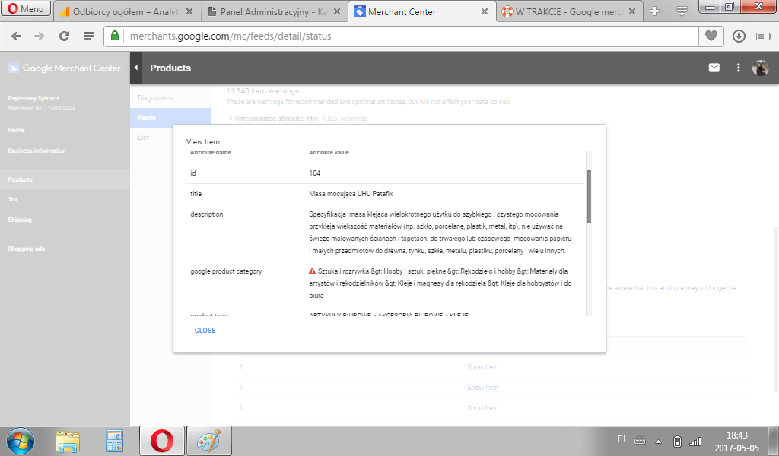The width and height of the screenshot is (779, 456).
Task: Collapse the sidebar with arrow
Action: (x=136, y=68)
